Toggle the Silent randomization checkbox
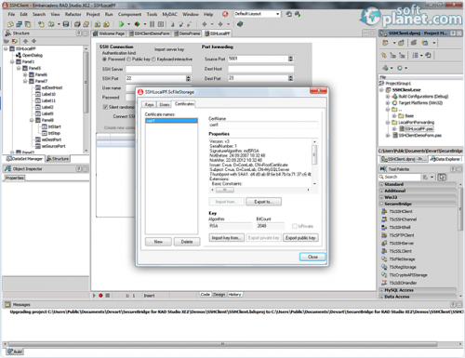Screen dimensions: 465x358 [x=105, y=107]
